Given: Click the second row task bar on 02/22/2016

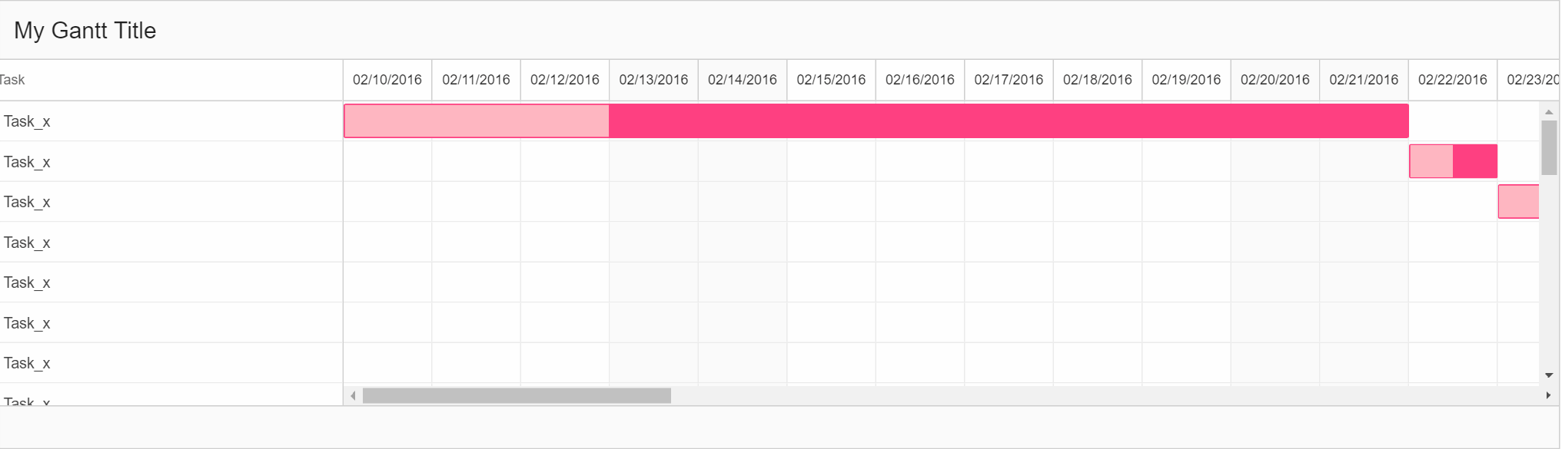Looking at the screenshot, I should pyautogui.click(x=1453, y=161).
